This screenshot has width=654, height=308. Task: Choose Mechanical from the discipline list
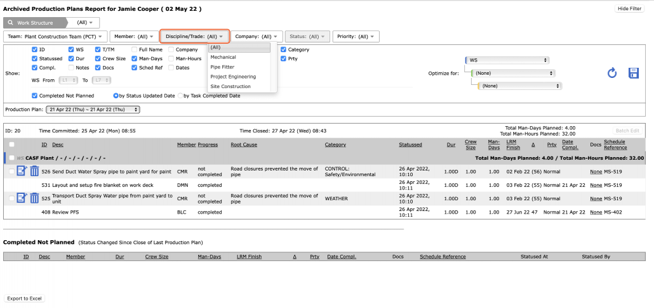(239, 57)
